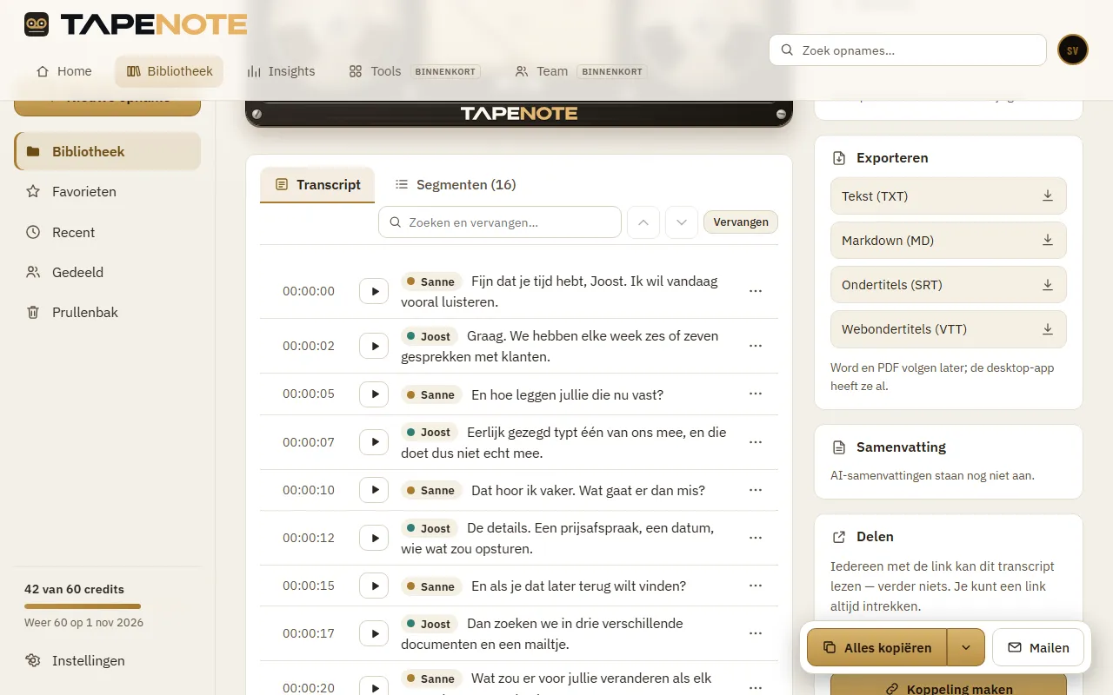Image resolution: width=1113 pixels, height=695 pixels.
Task: Open the SV user avatar
Action: 1073,50
